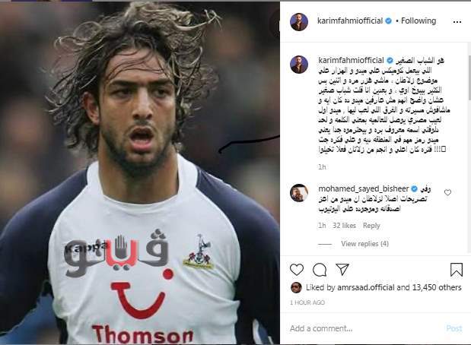Image resolution: width=471 pixels, height=345 pixels.
Task: Share post with the paper plane icon
Action: [342, 269]
